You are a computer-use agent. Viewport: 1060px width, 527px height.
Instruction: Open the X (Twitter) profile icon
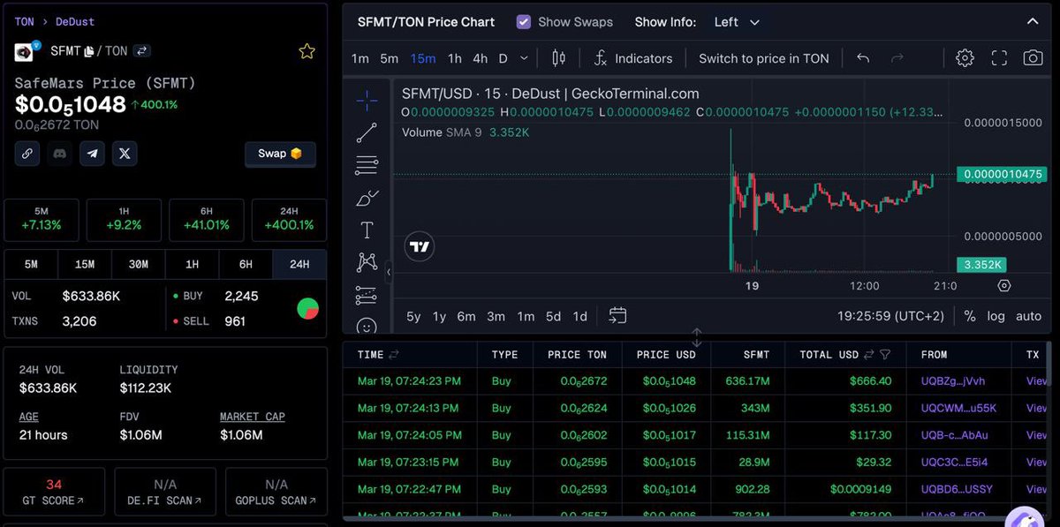[x=125, y=154]
